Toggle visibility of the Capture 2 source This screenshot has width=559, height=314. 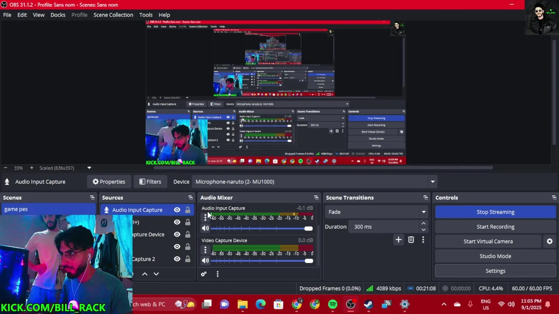point(177,259)
